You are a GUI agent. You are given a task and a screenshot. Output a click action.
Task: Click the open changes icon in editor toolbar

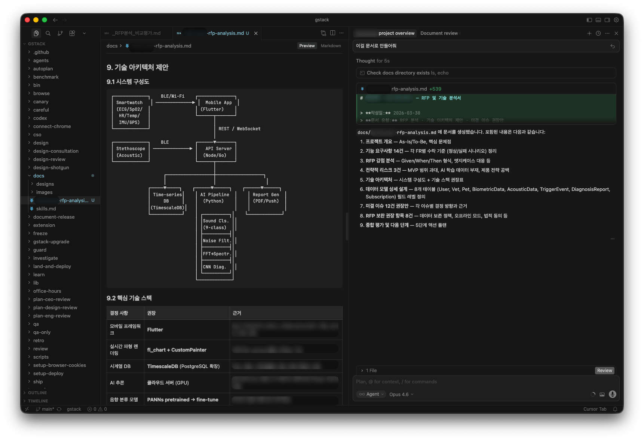pos(323,33)
